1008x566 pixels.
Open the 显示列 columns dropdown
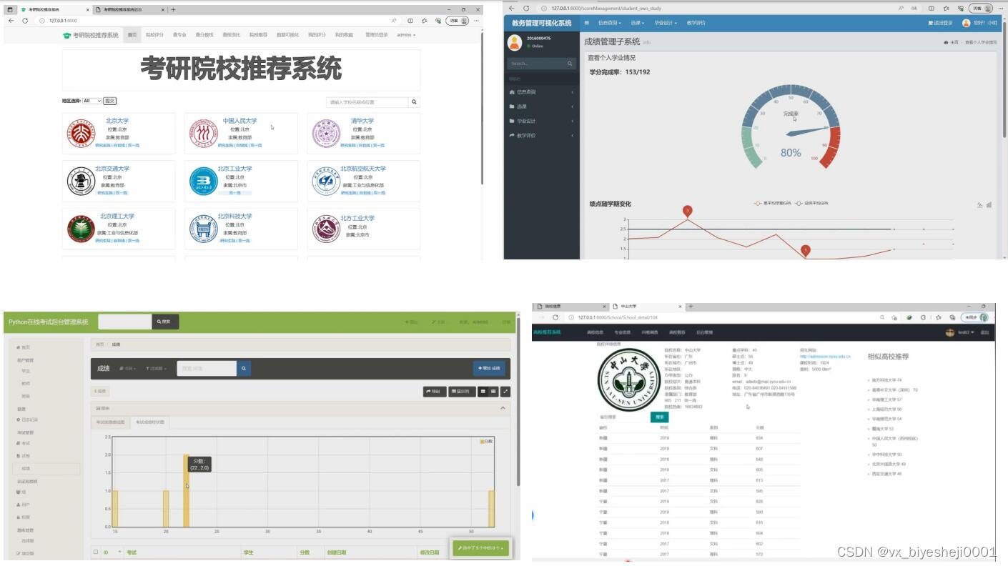coord(462,391)
